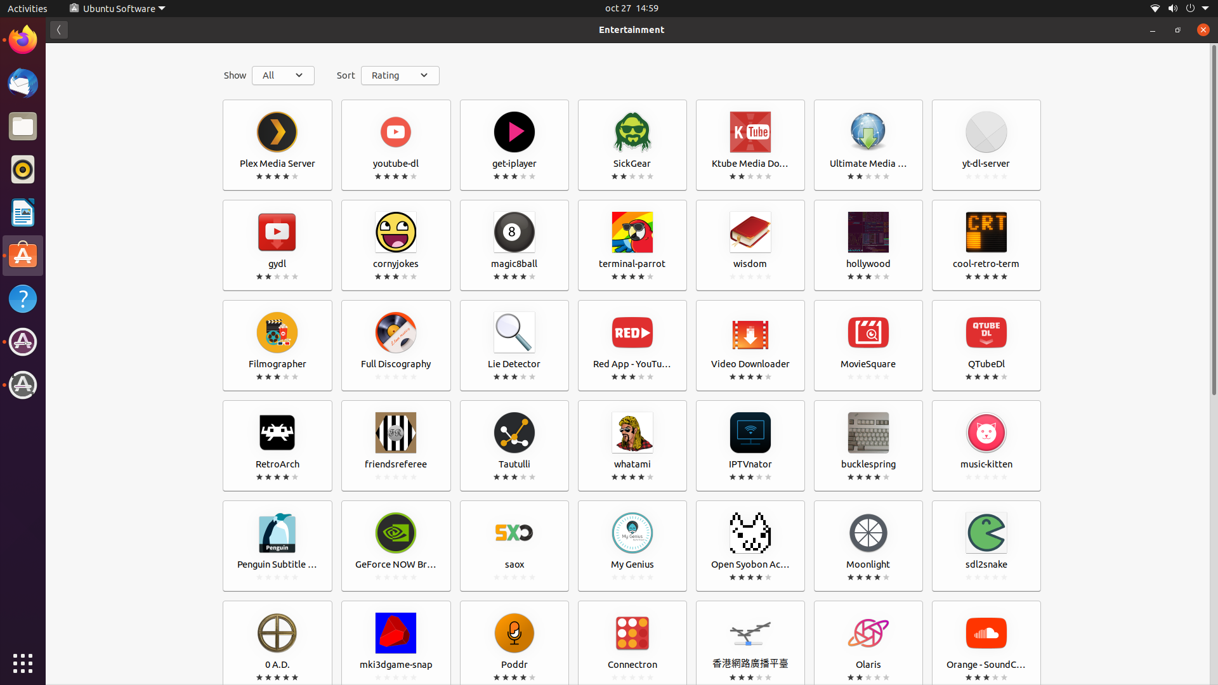Open the clock and calendar panel
1218x685 pixels.
point(631,8)
